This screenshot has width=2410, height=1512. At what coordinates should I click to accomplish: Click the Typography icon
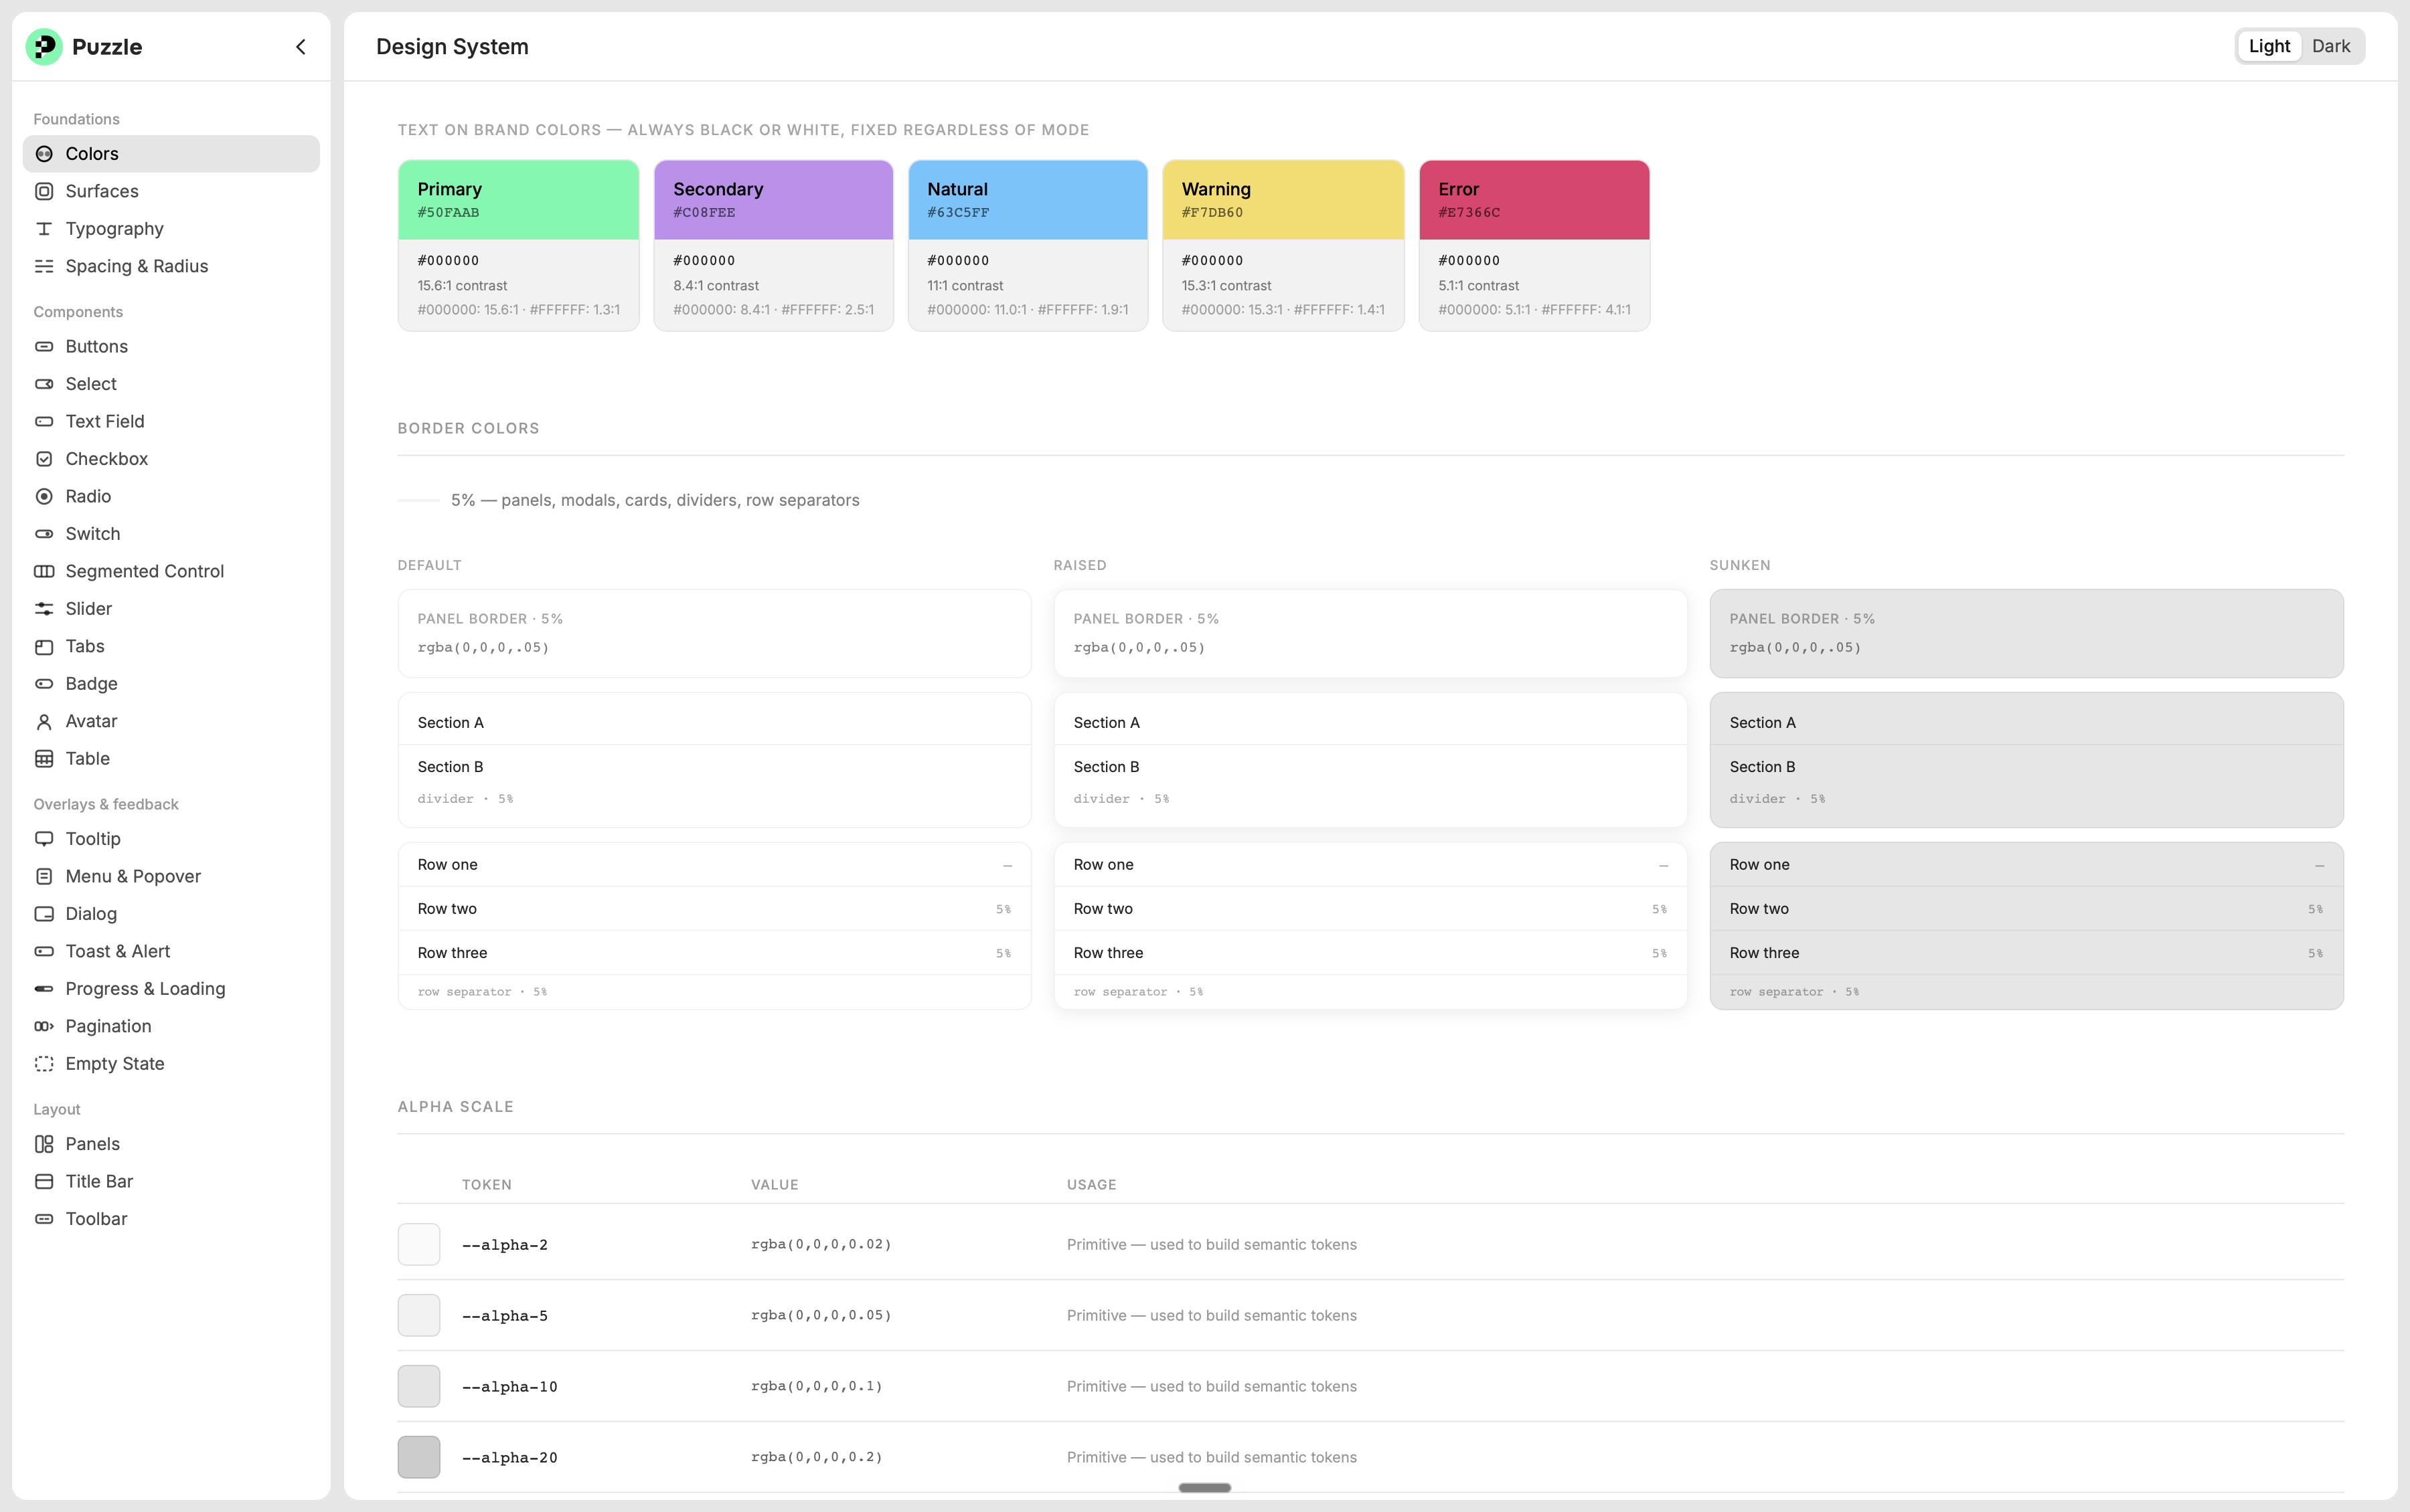coord(44,229)
